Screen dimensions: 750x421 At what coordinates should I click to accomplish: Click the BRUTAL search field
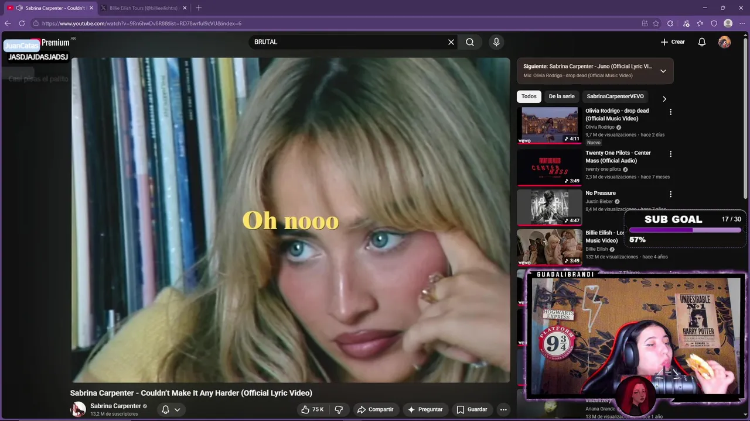349,42
